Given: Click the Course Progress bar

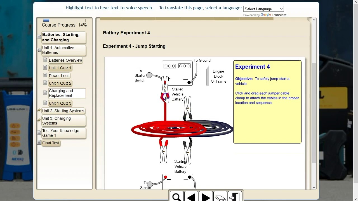Looking at the screenshot, I should [x=64, y=20].
